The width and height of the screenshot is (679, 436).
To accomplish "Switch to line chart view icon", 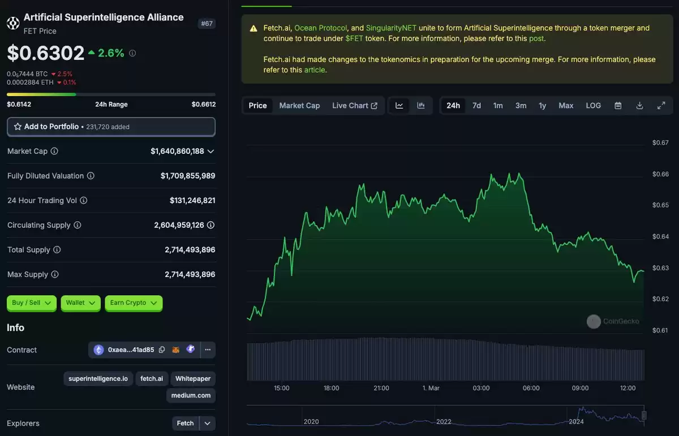I will coord(399,106).
